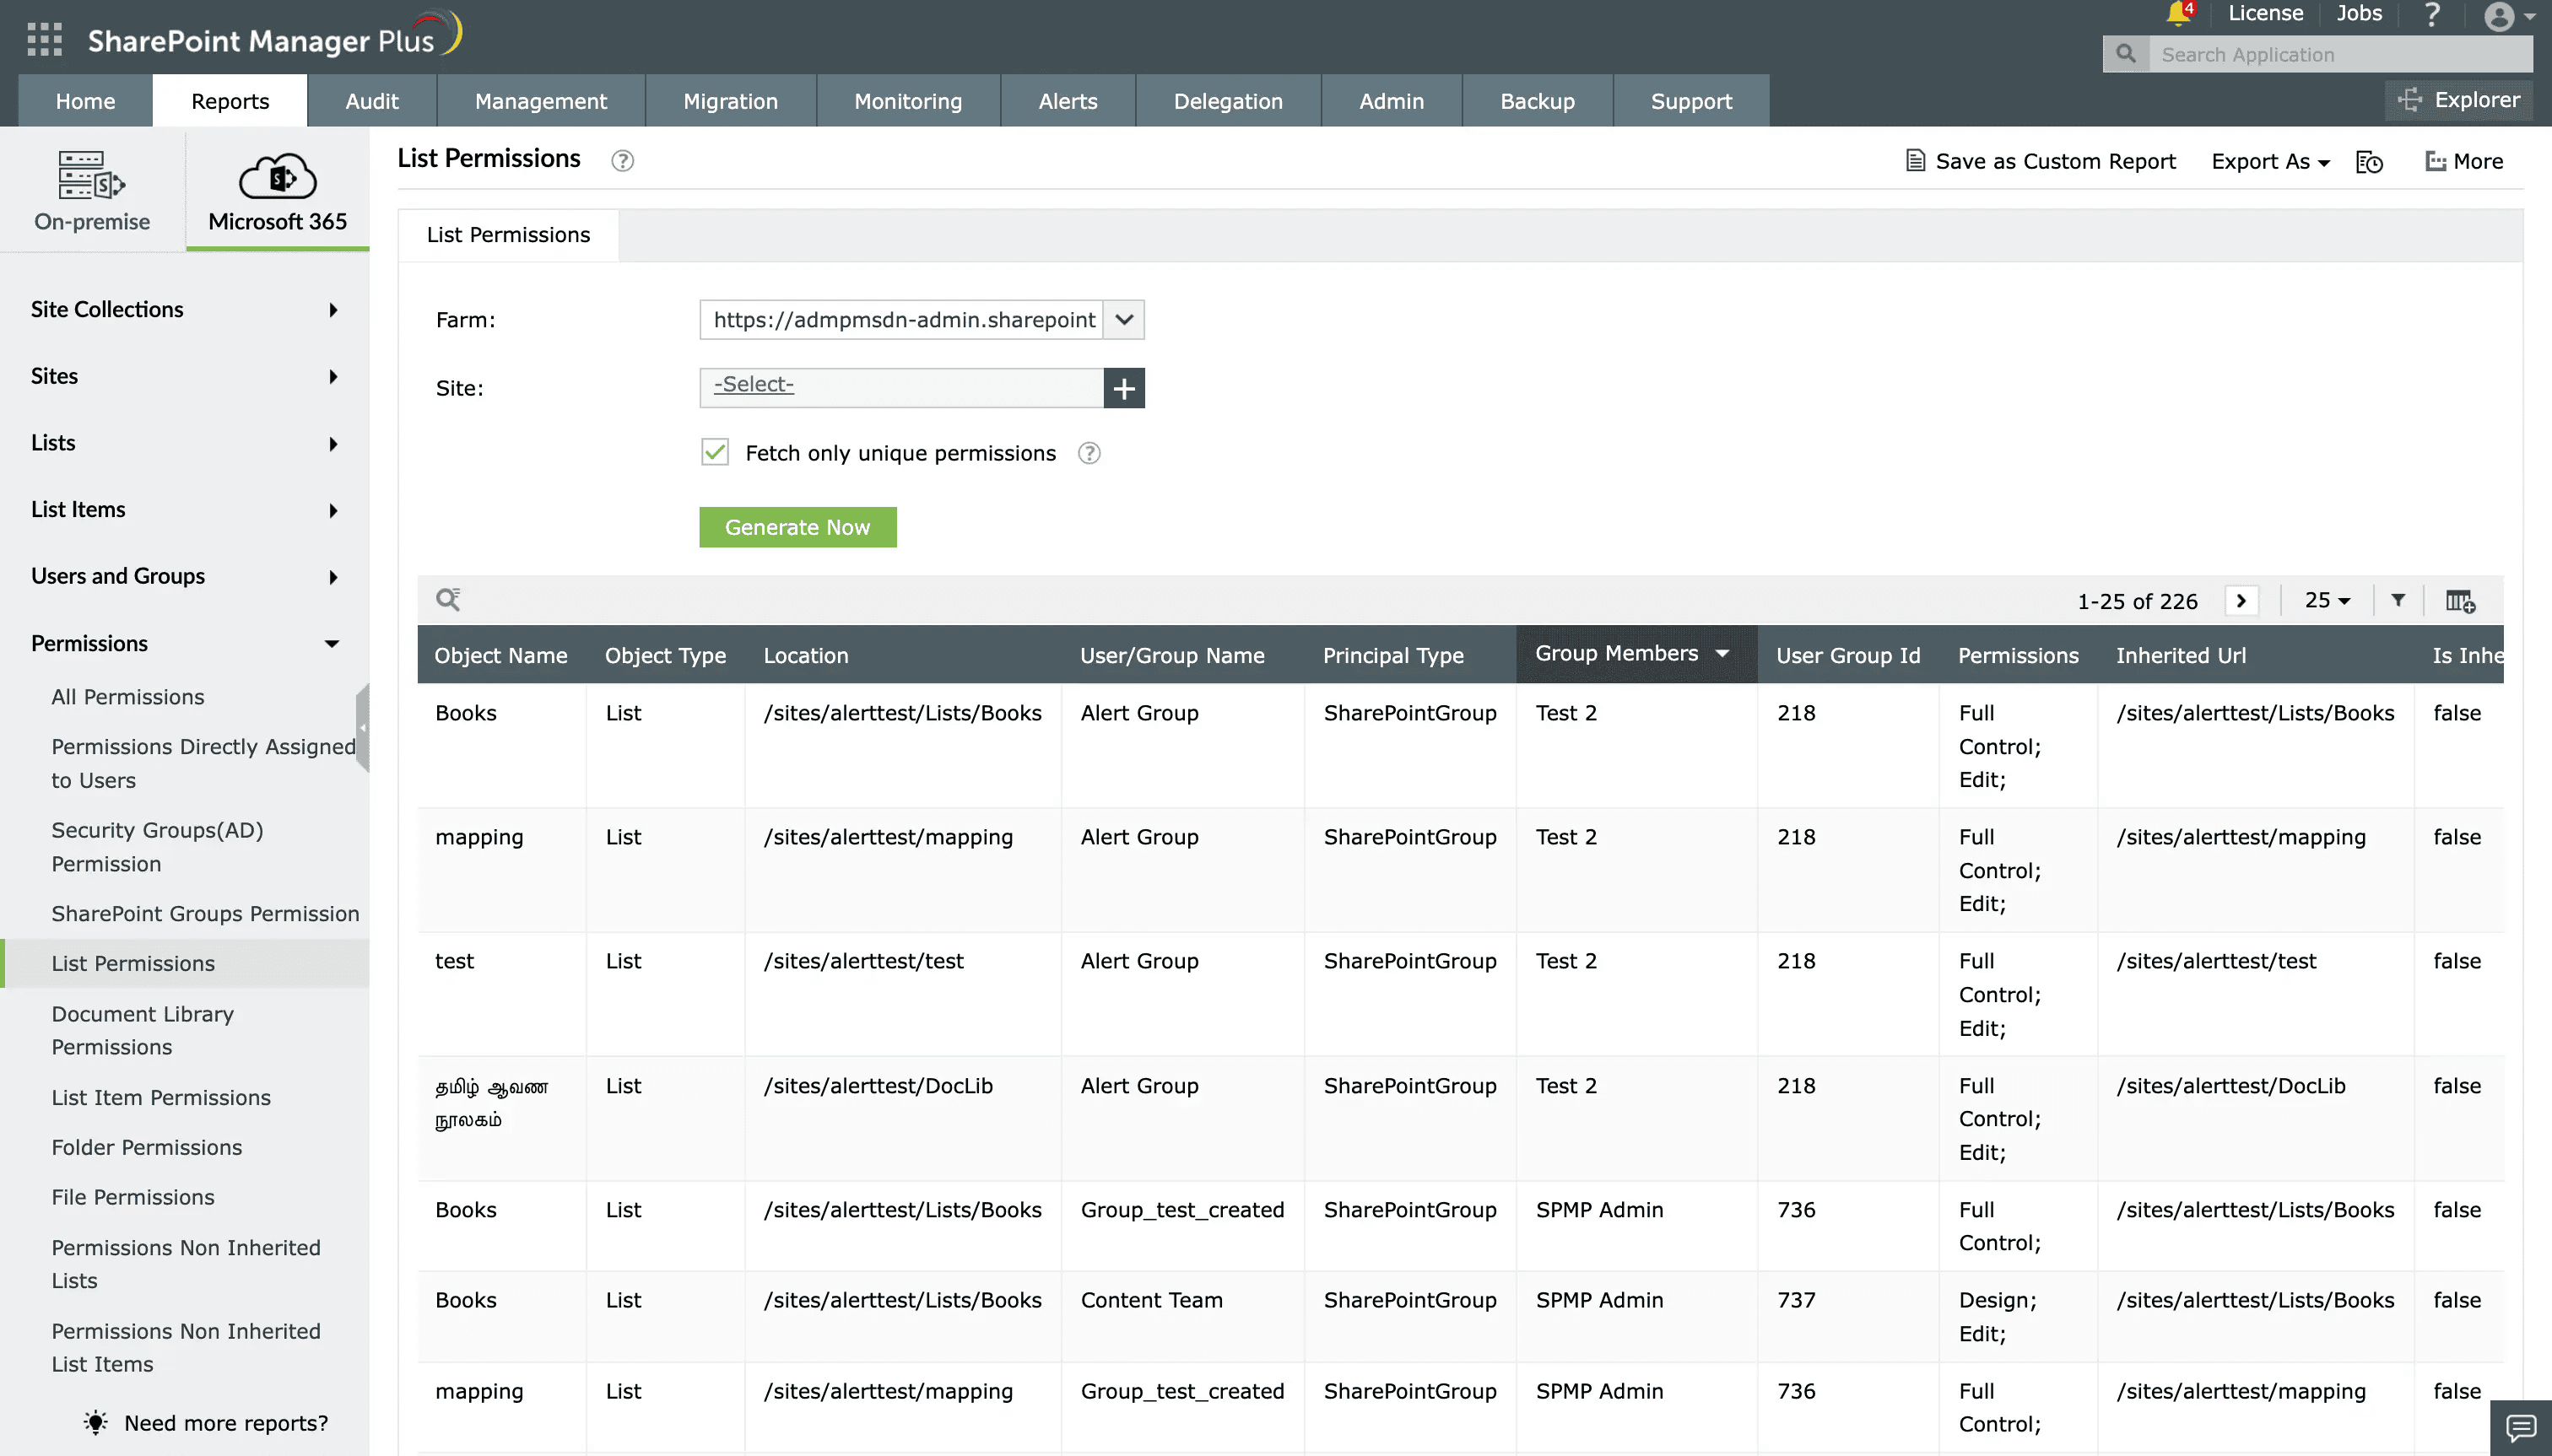Open the Management tab
The image size is (2552, 1456).
(x=540, y=100)
